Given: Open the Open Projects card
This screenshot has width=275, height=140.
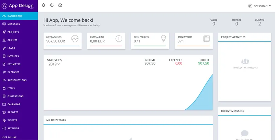Looking at the screenshot, I should click(150, 41).
